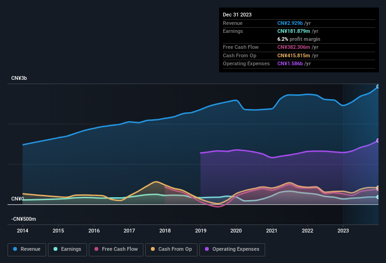Viewport: 386px width, 263px height.
Task: Click the CN¥2.929b revenue value
Action: click(290, 23)
